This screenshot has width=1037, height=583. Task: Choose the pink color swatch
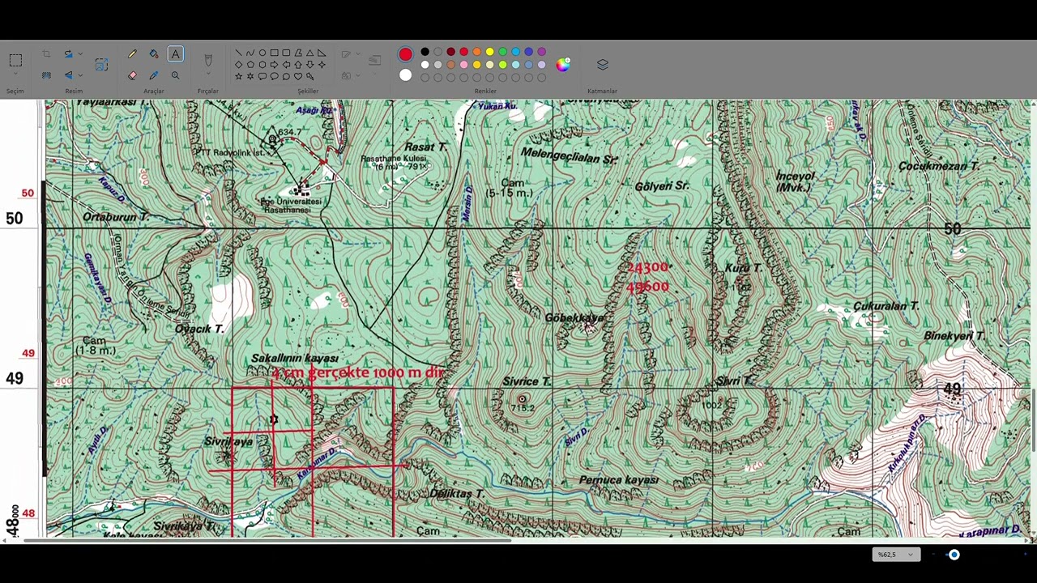pos(463,65)
